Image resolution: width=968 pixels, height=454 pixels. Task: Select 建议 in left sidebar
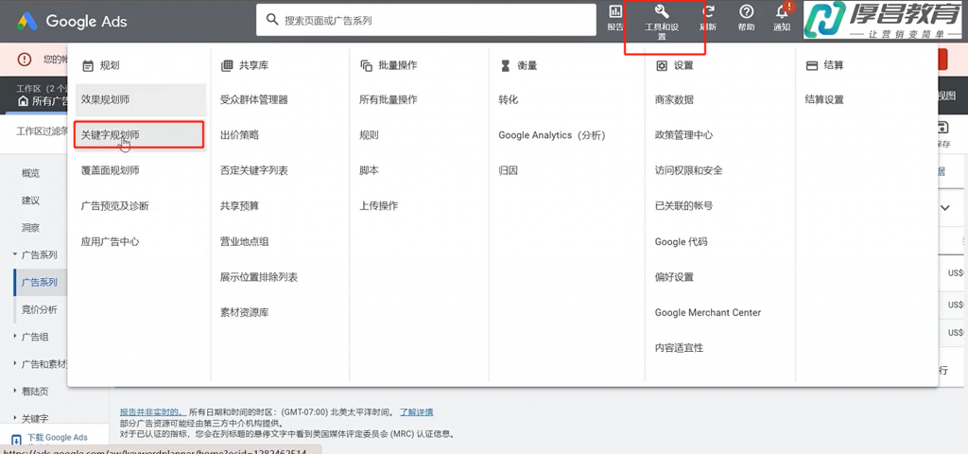point(31,201)
